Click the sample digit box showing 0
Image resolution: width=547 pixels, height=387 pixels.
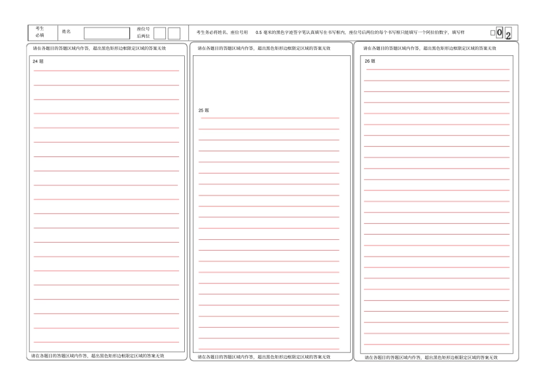click(500, 32)
